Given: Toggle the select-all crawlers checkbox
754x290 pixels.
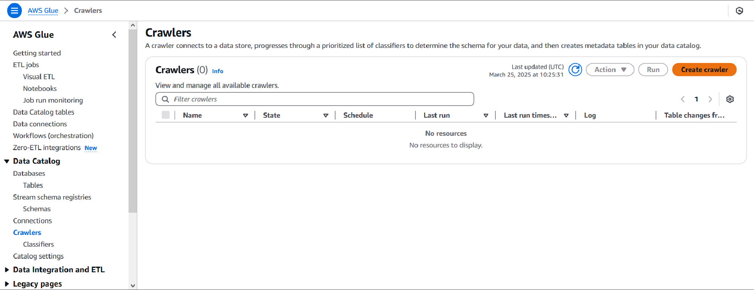Looking at the screenshot, I should pos(166,115).
